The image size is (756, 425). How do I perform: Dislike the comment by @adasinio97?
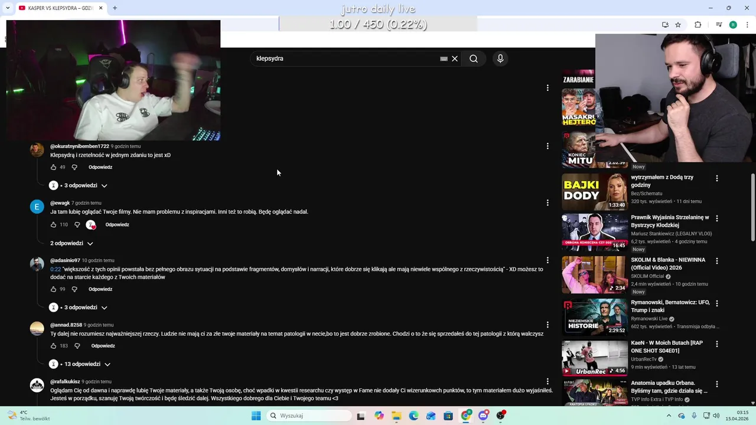pyautogui.click(x=74, y=289)
